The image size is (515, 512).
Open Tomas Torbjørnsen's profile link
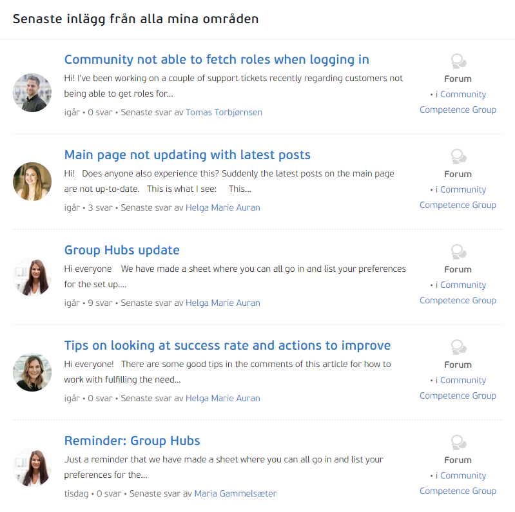(224, 112)
